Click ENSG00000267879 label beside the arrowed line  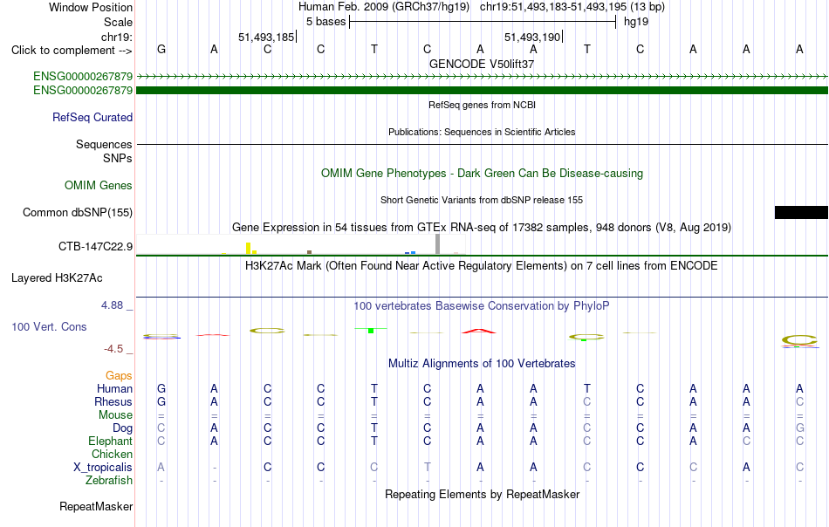(83, 77)
